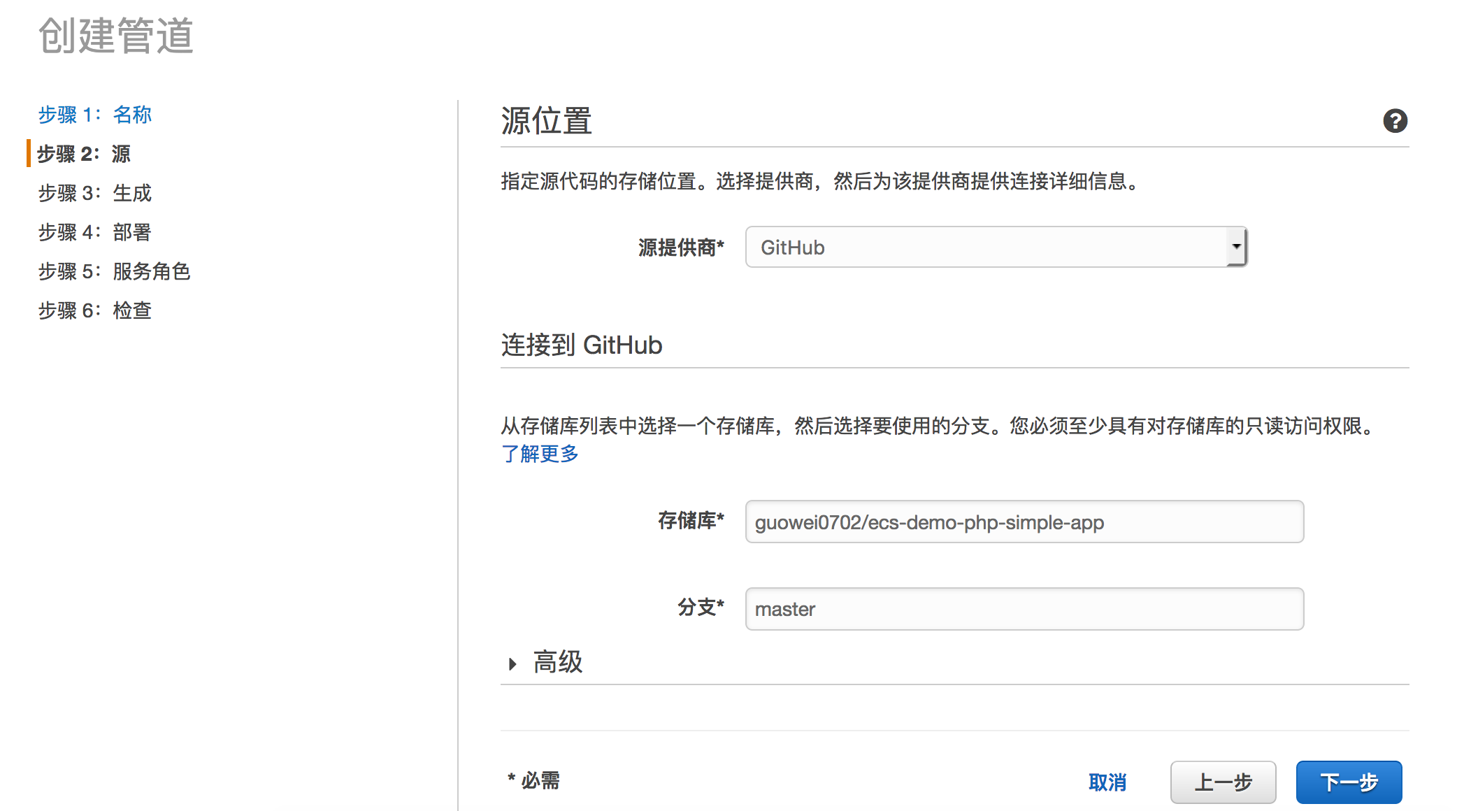Viewport: 1471px width, 811px height.
Task: Select 步骤 2: 源 in sidebar
Action: pyautogui.click(x=84, y=154)
